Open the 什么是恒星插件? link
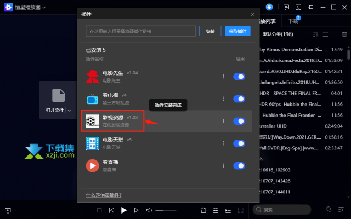 [x=104, y=195]
